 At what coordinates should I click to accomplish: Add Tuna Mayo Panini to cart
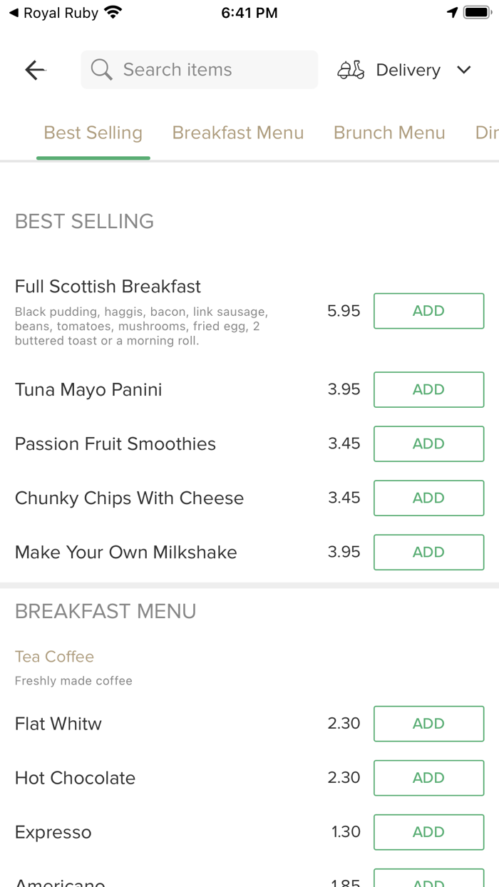[428, 389]
